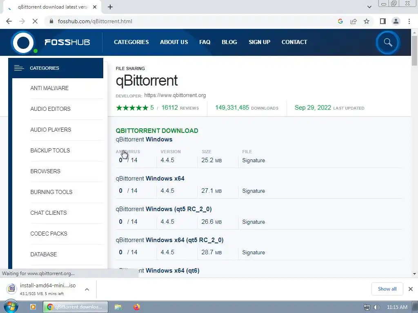Image resolution: width=418 pixels, height=313 pixels.
Task: Open Signature for qBittorrent Windows
Action: pos(253,160)
